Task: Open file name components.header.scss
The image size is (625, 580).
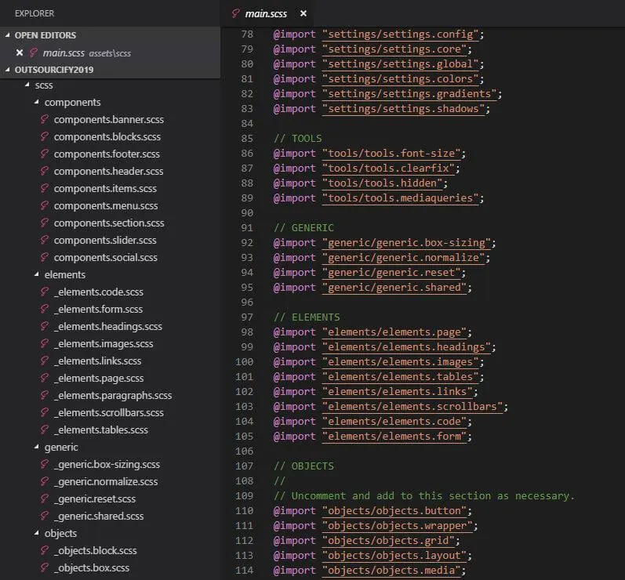Action: [108, 172]
